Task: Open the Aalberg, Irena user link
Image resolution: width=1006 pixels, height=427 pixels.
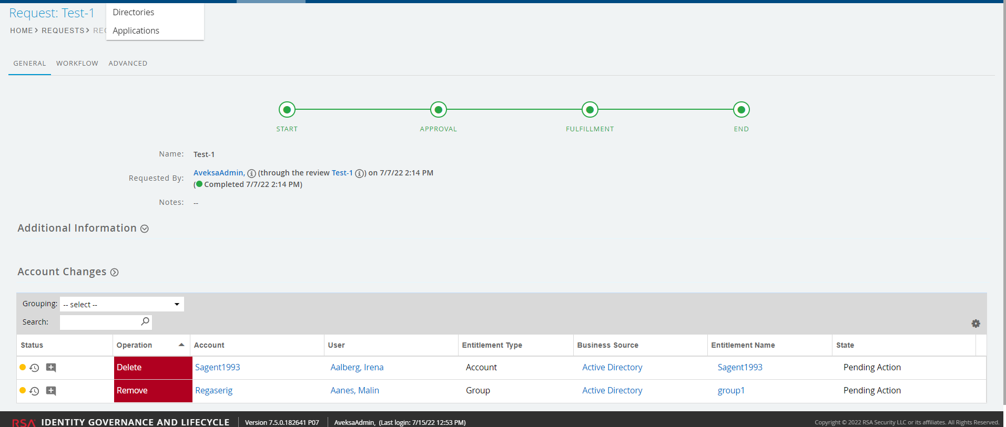Action: pos(357,368)
